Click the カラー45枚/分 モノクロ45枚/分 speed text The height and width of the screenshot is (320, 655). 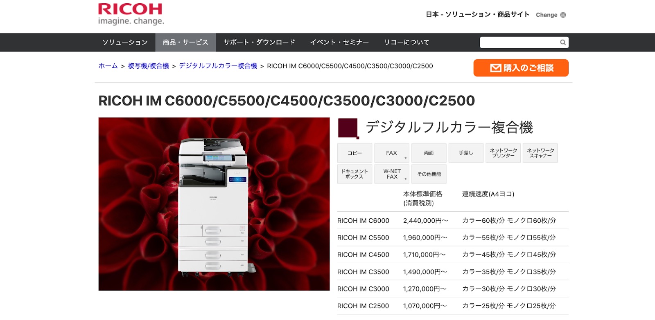509,255
